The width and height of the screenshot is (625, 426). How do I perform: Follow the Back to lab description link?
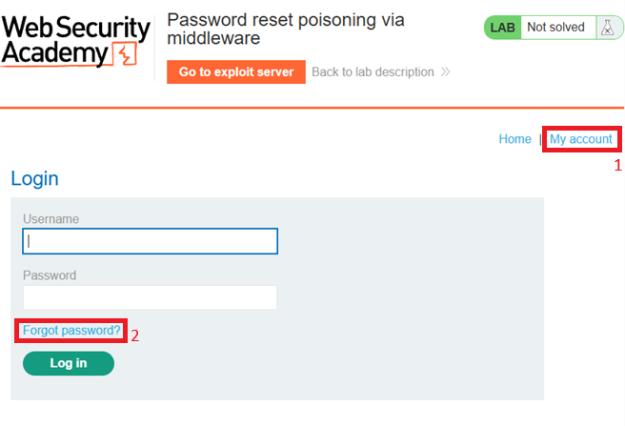[373, 71]
